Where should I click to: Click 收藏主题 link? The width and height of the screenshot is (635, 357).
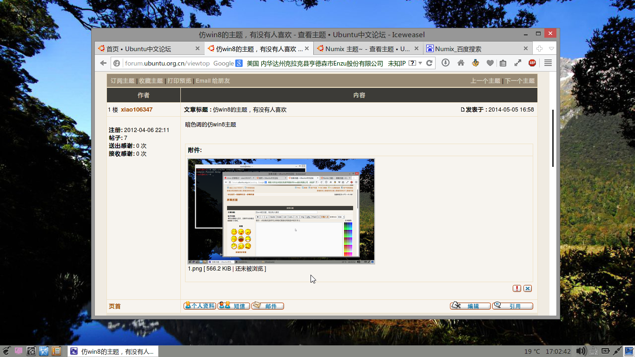tap(151, 81)
